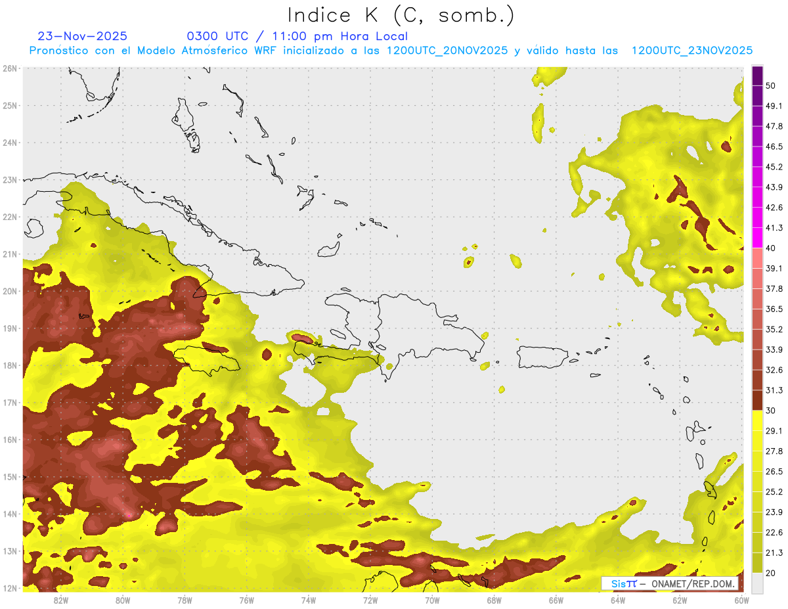Click the 74W longitude label
The width and height of the screenshot is (788, 609).
[x=309, y=600]
